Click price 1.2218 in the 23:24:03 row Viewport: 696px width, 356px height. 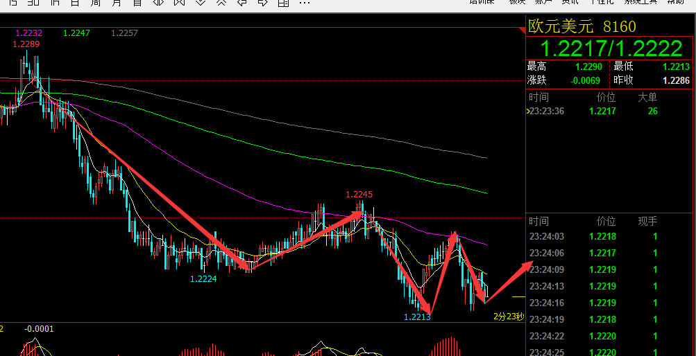click(x=602, y=236)
